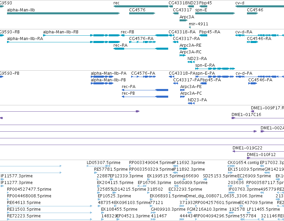Image resolution: width=284 pixels, height=221 pixels.
Task: Open the ND23-RA transcript label
Action: [197, 59]
